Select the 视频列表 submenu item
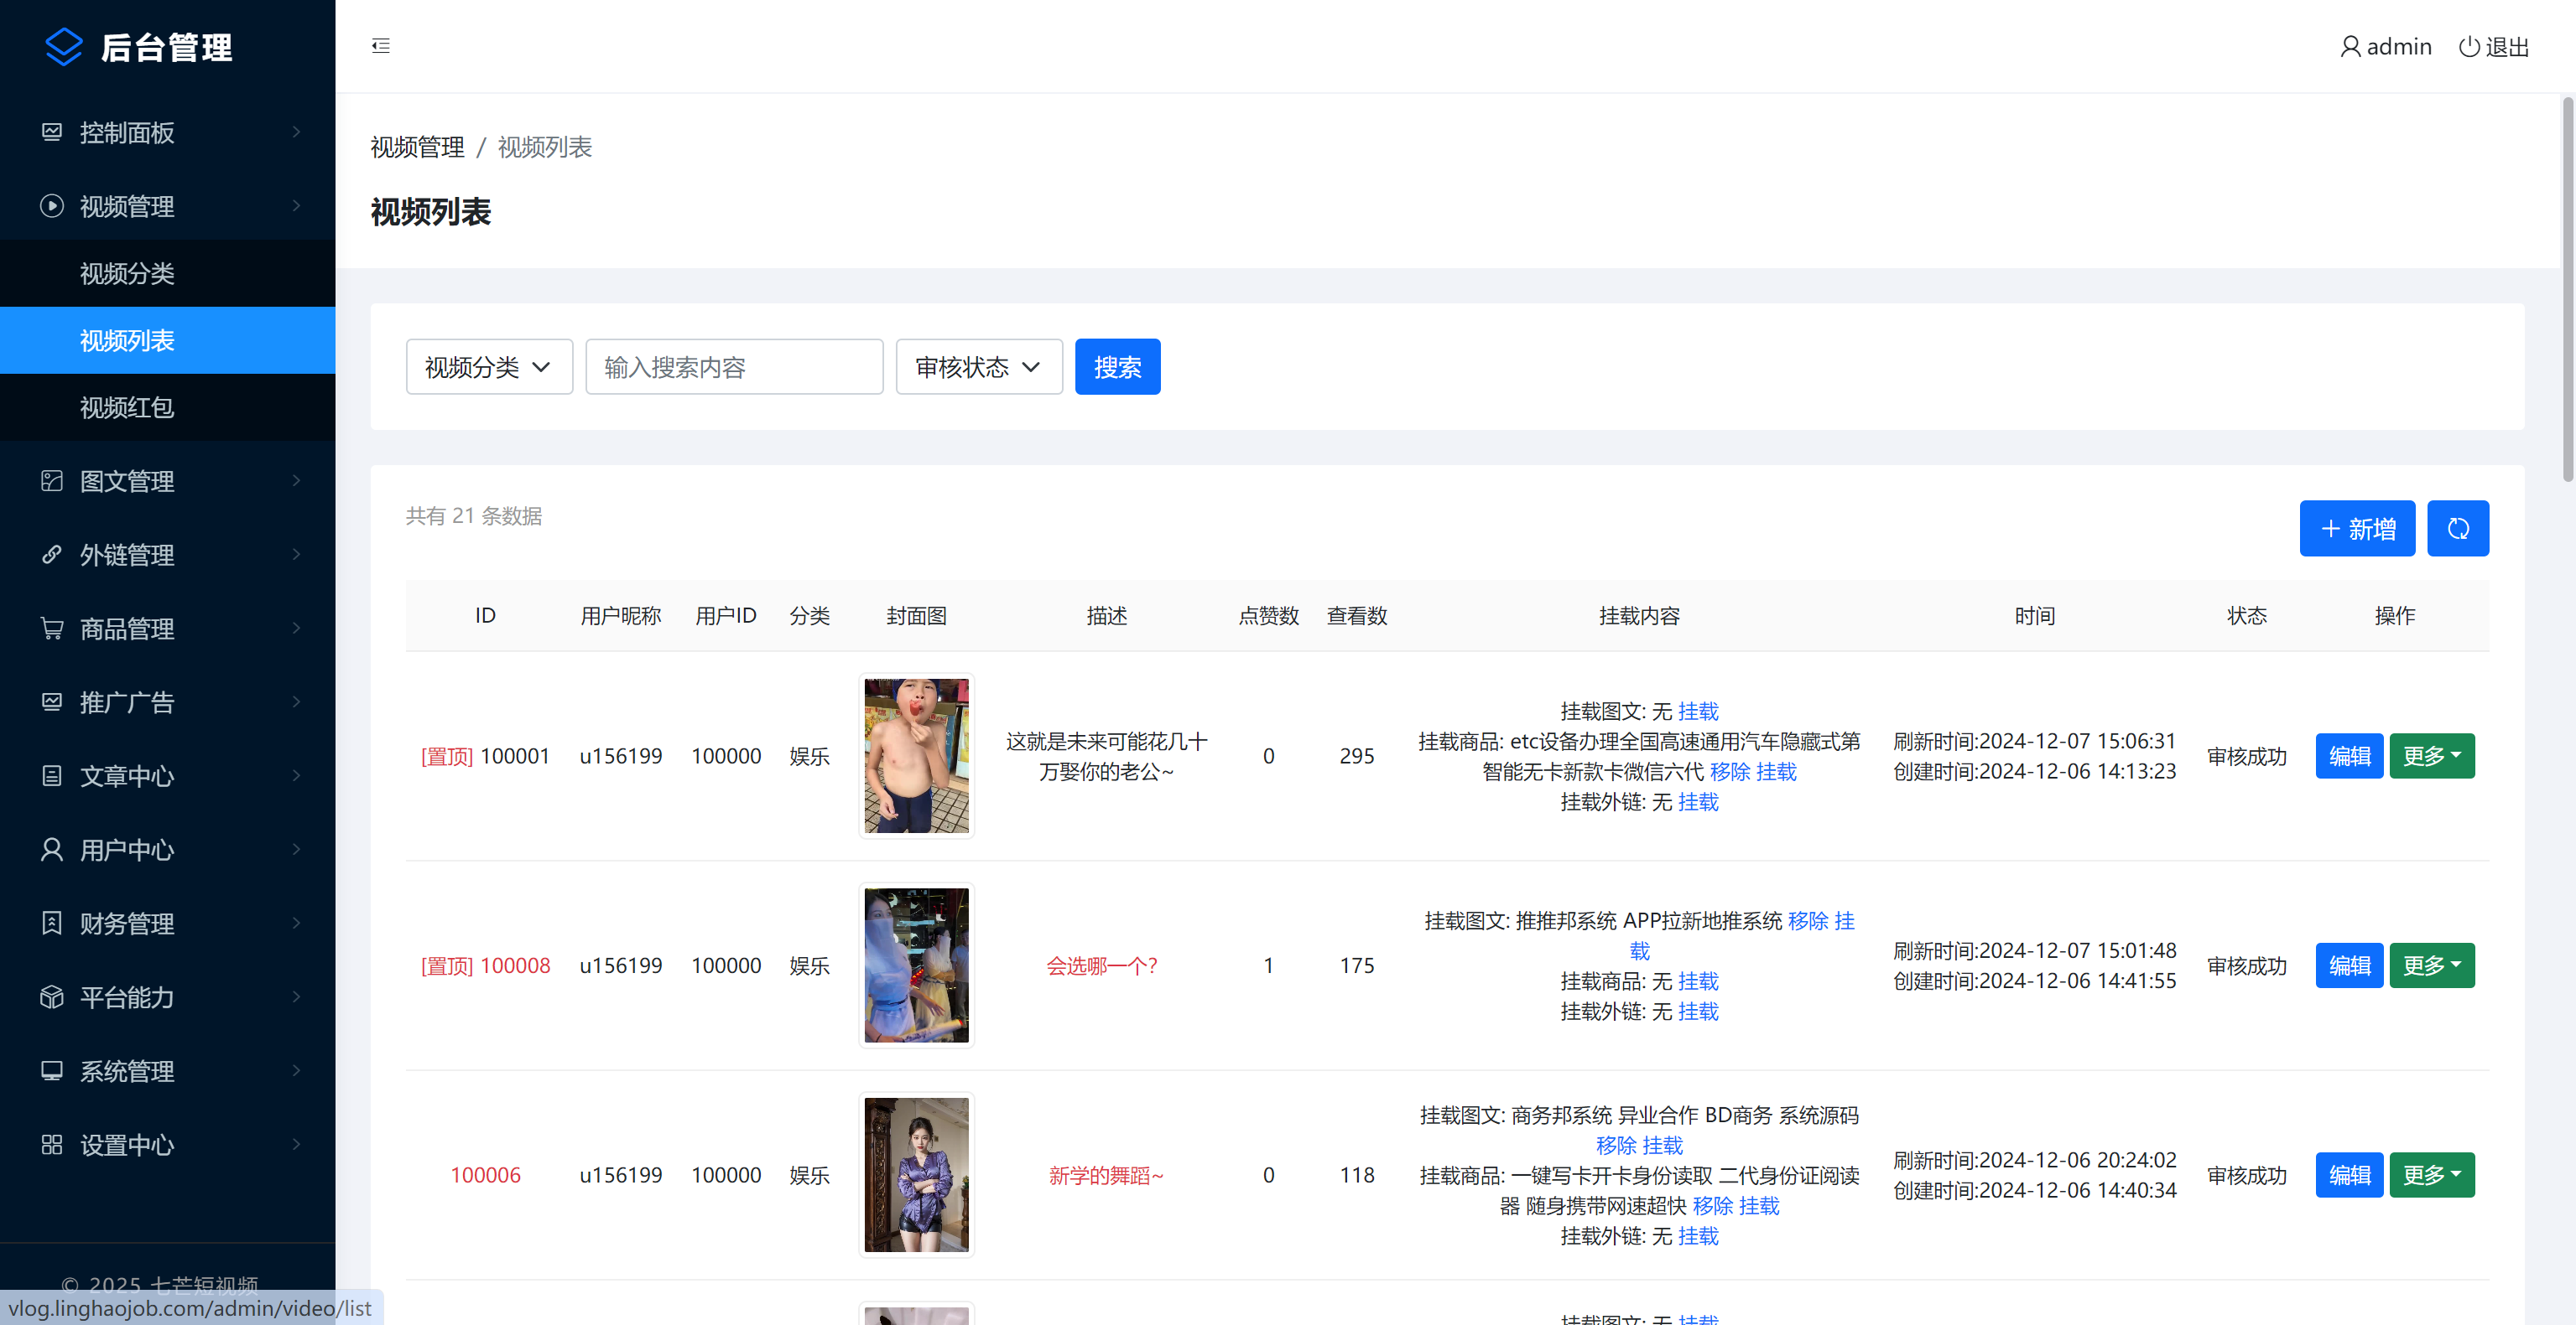Screen dimensions: 2576x1325 pos(167,339)
